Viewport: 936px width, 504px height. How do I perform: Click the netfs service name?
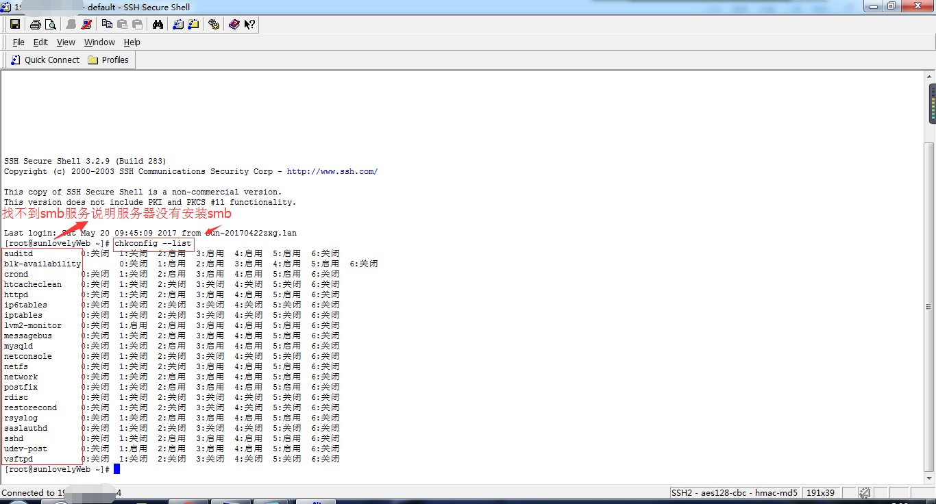pyautogui.click(x=16, y=366)
